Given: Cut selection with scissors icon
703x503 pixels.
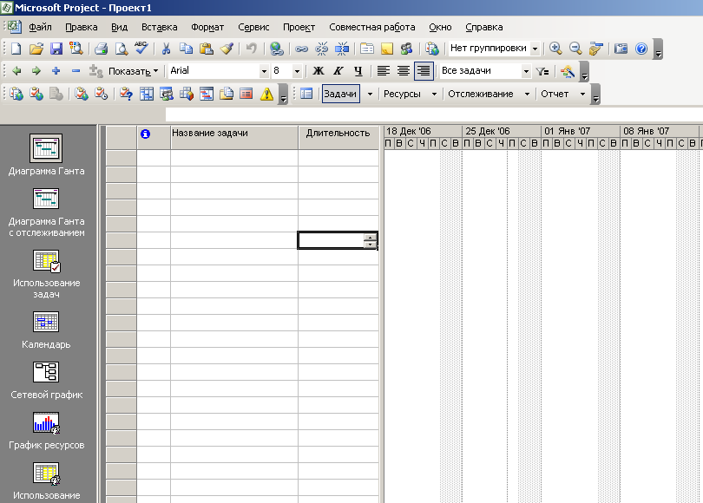Looking at the screenshot, I should (166, 49).
